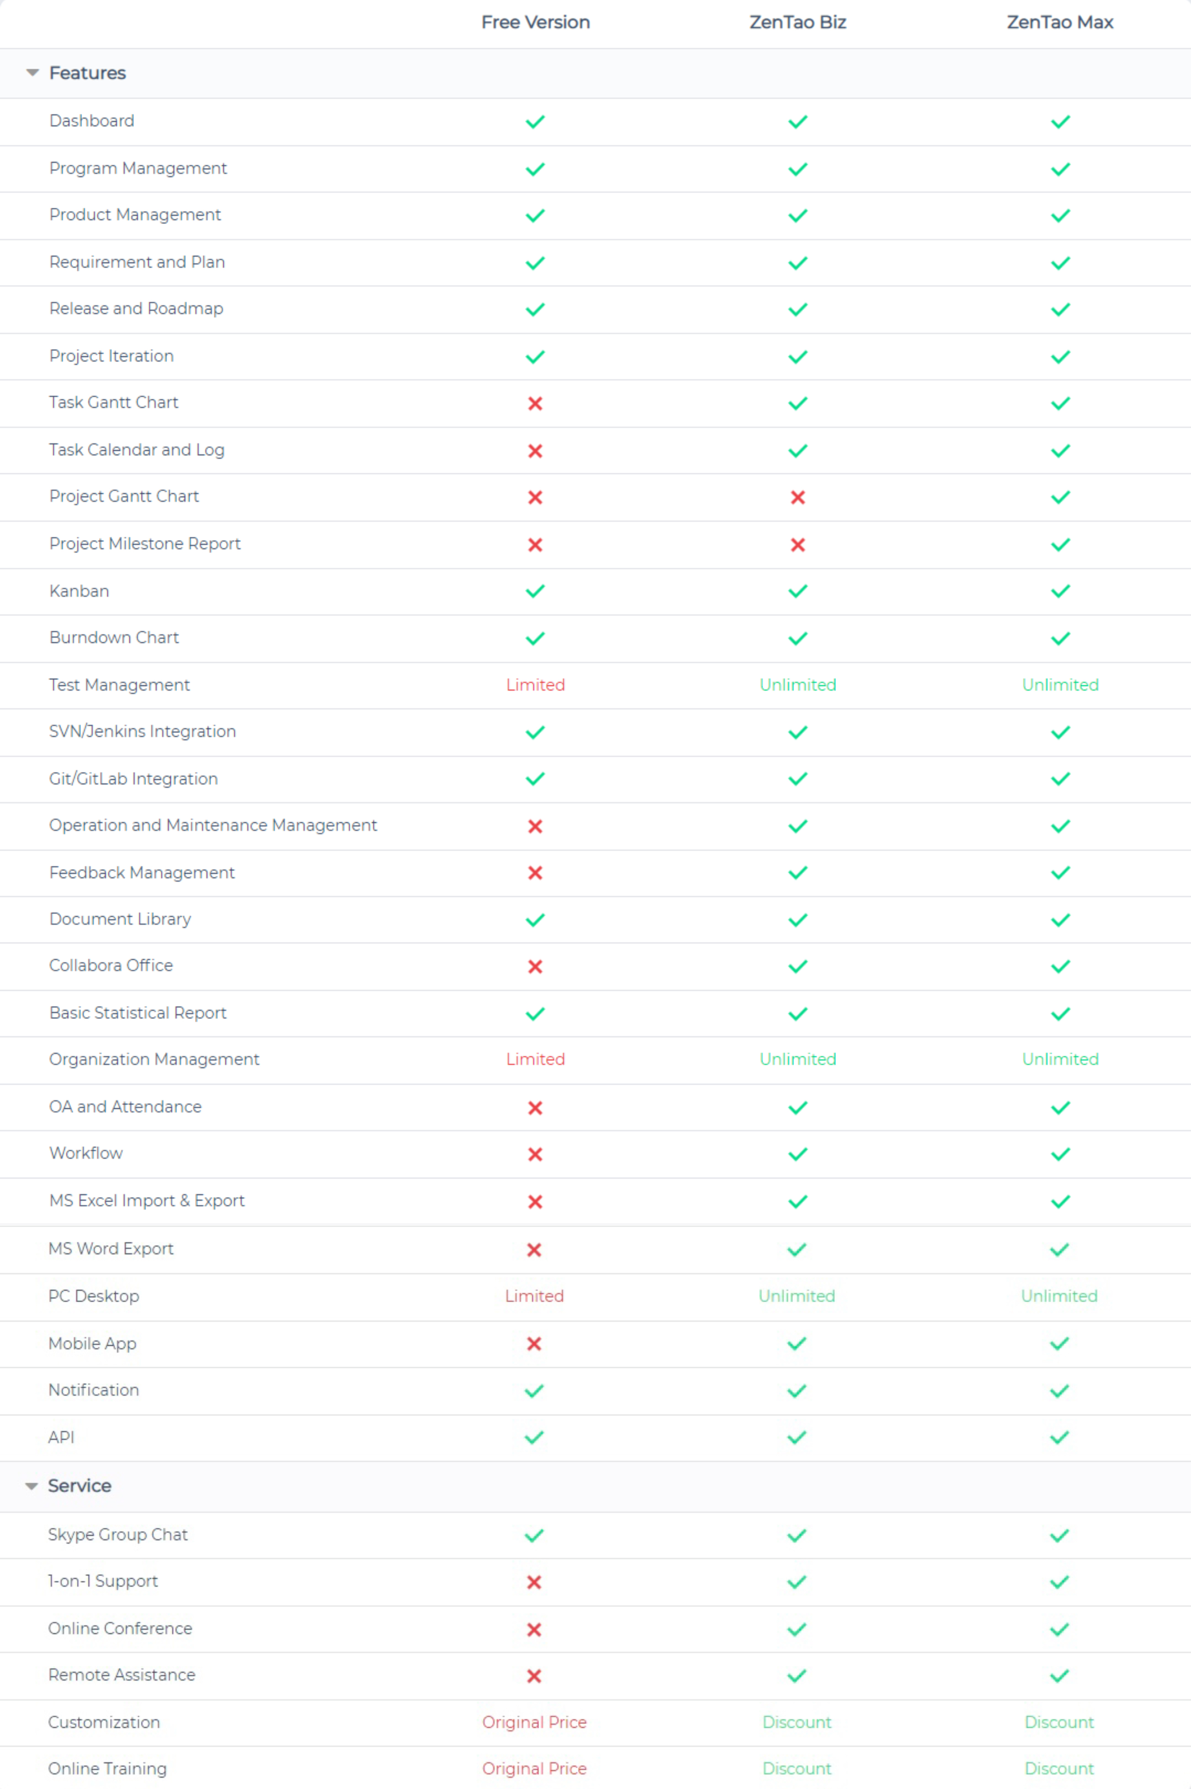The height and width of the screenshot is (1789, 1191).
Task: Click ZenTao Max checkmark for Remote Assistance
Action: click(1059, 1675)
